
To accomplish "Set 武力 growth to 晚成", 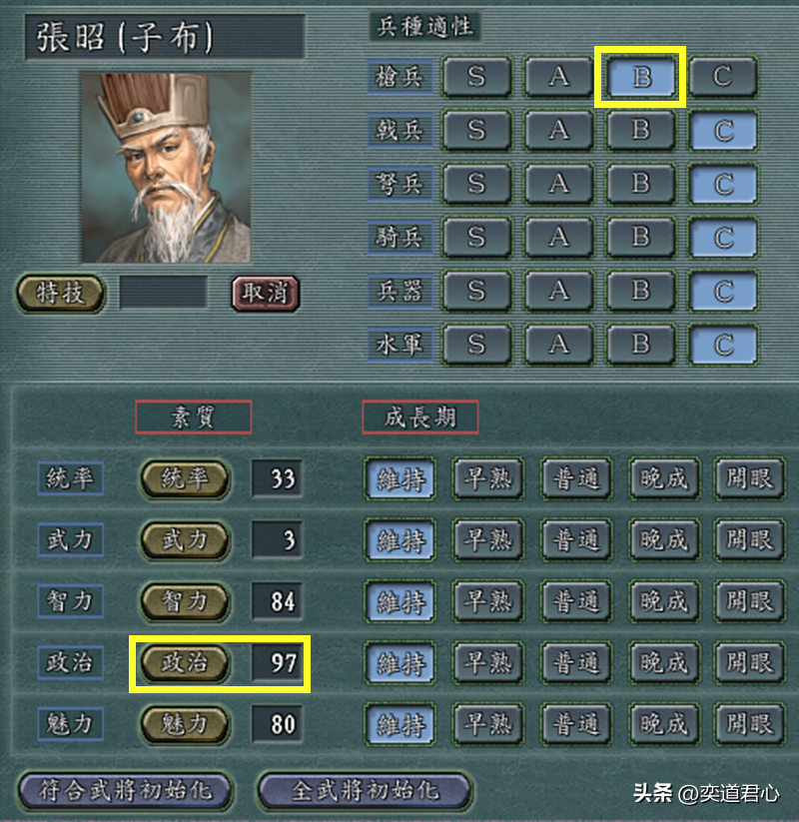I will tap(664, 539).
